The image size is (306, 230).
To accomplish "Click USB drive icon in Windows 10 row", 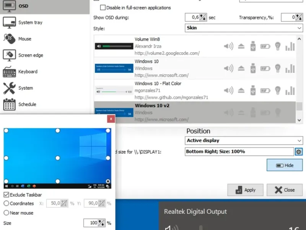I will pyautogui.click(x=253, y=68).
